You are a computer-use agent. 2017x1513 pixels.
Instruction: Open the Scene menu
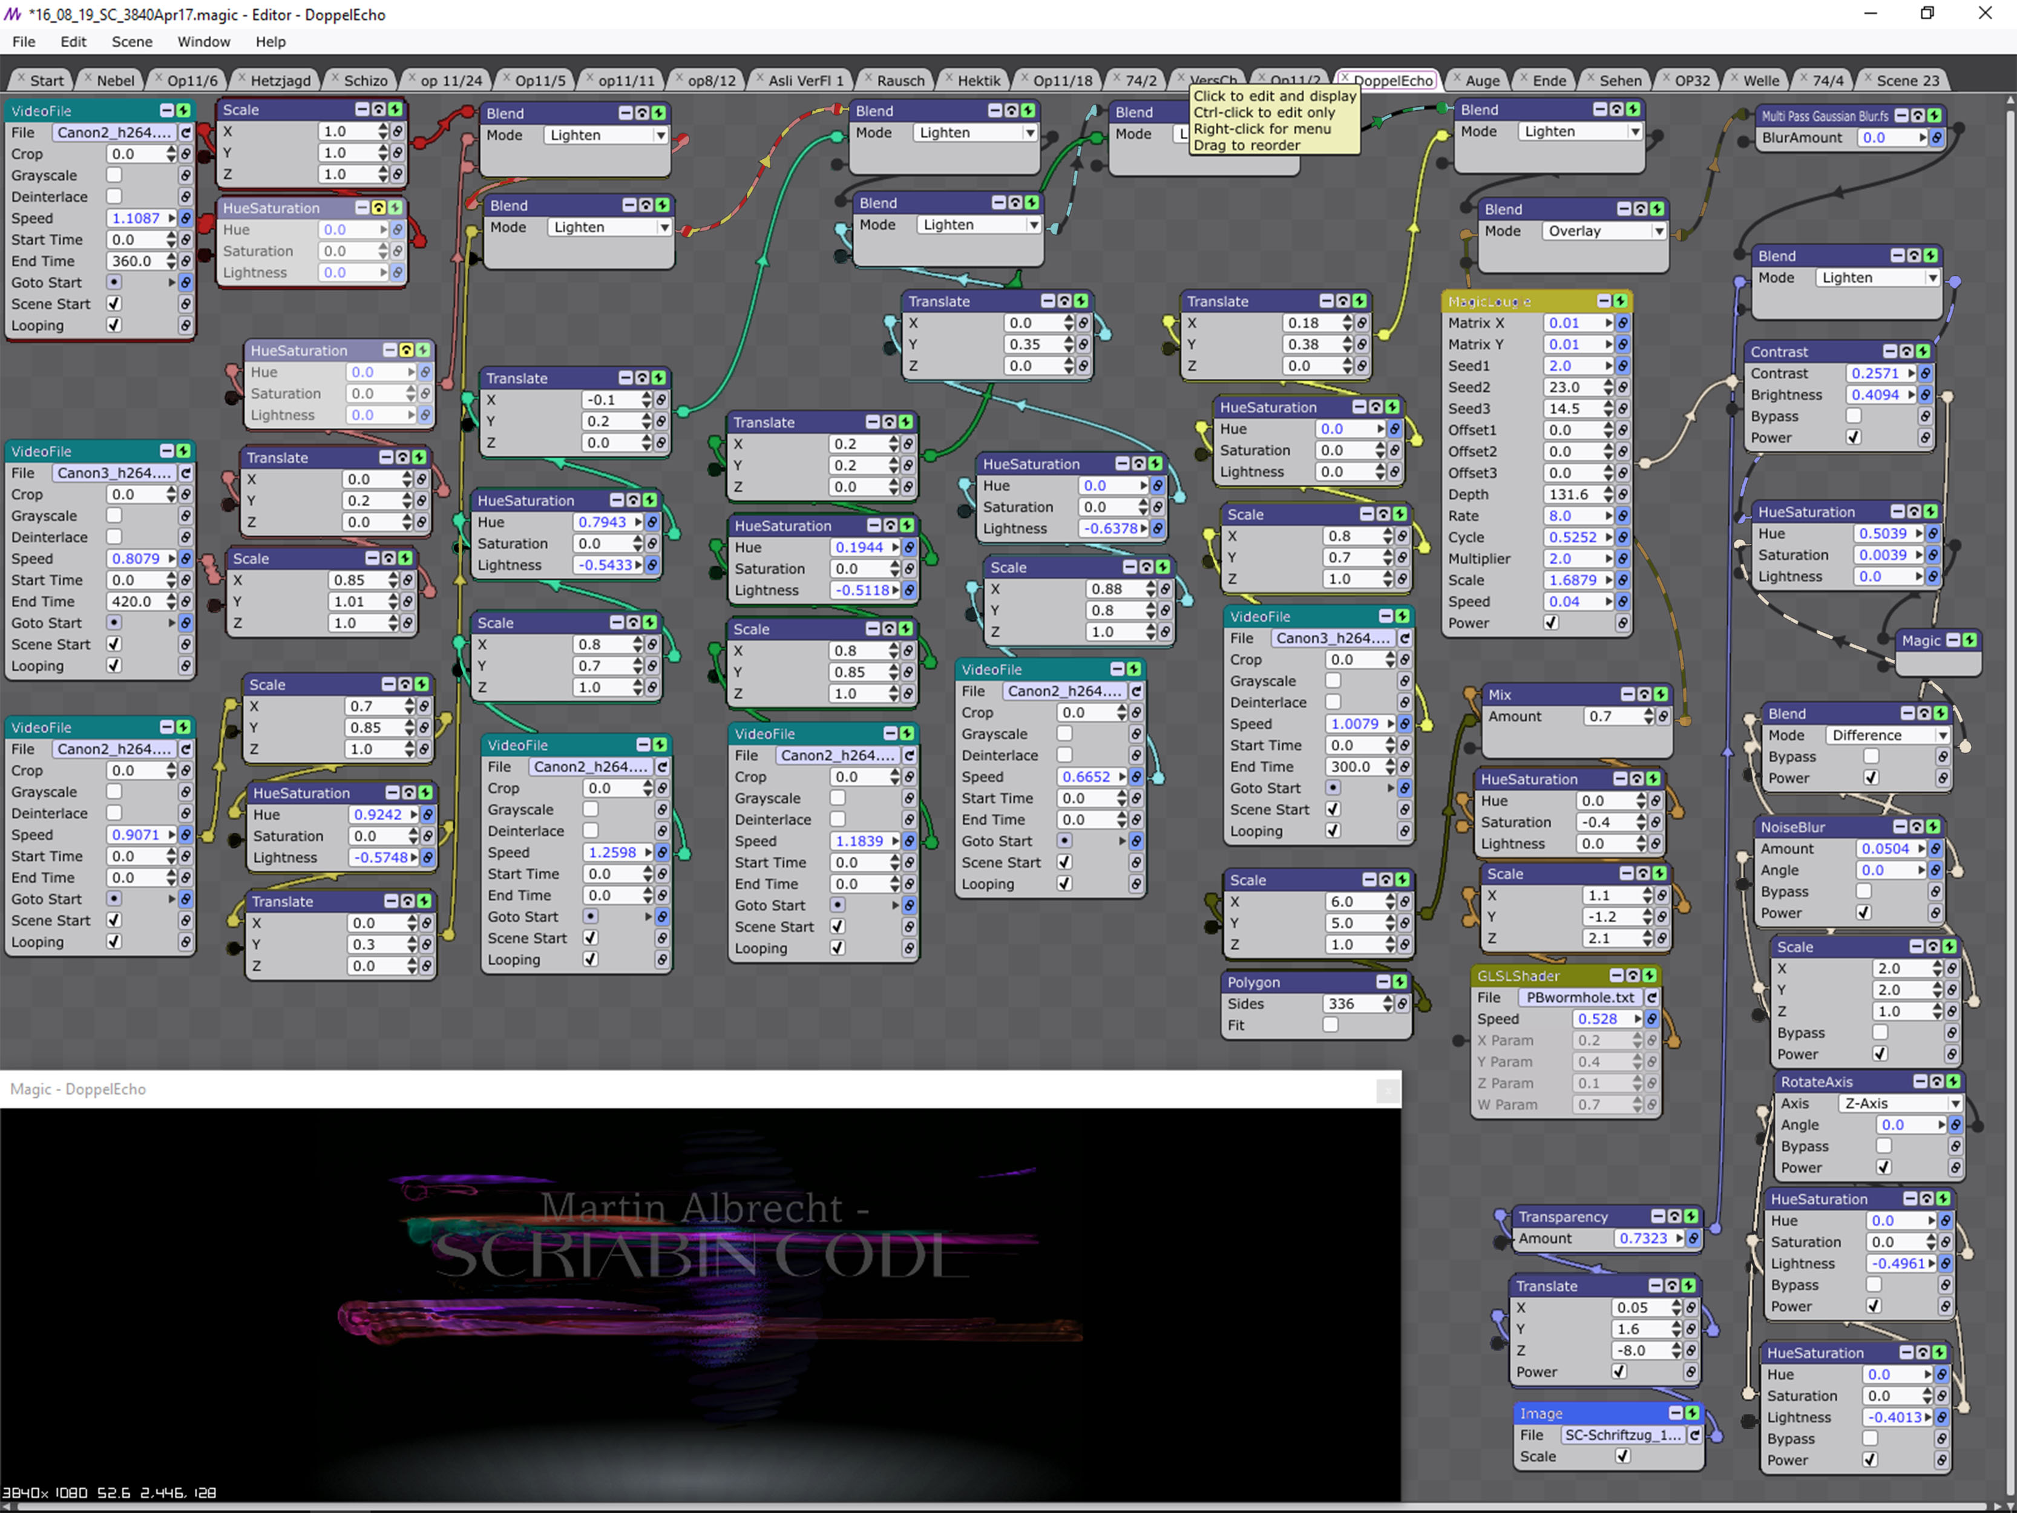pos(132,41)
